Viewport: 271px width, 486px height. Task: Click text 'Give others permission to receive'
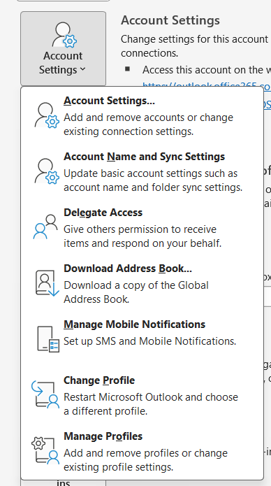(x=140, y=229)
